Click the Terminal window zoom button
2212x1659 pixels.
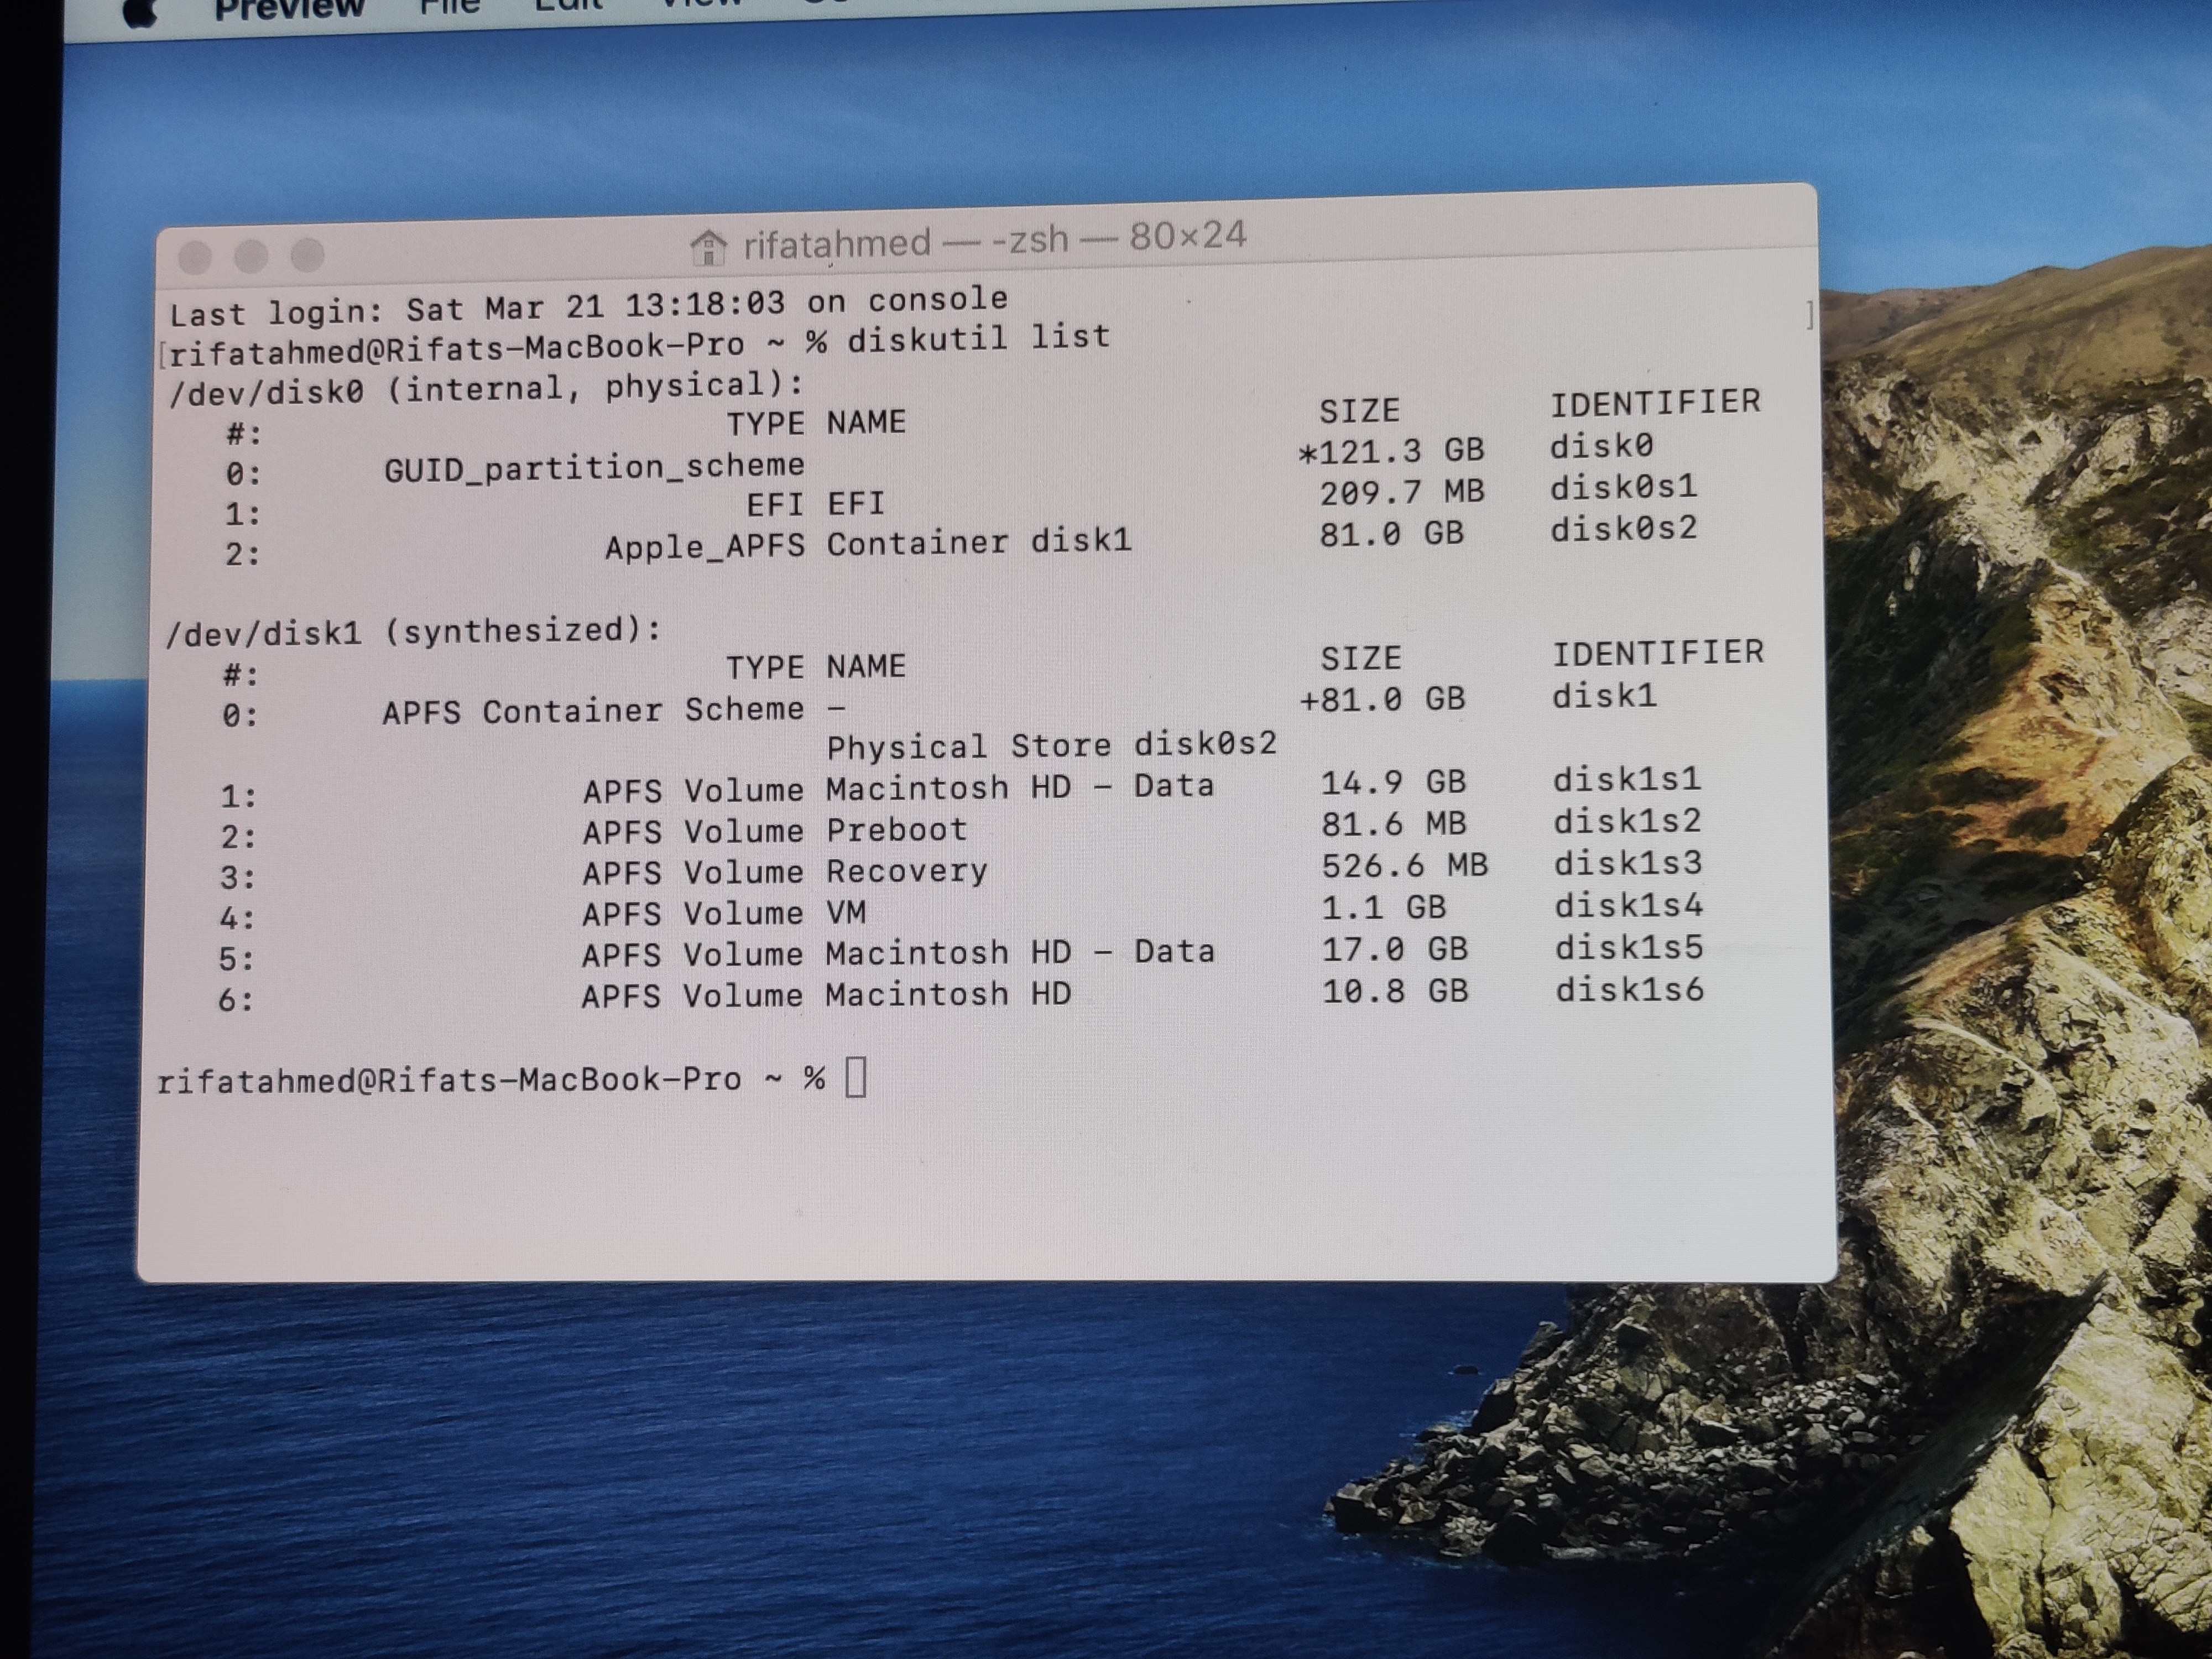tap(307, 256)
